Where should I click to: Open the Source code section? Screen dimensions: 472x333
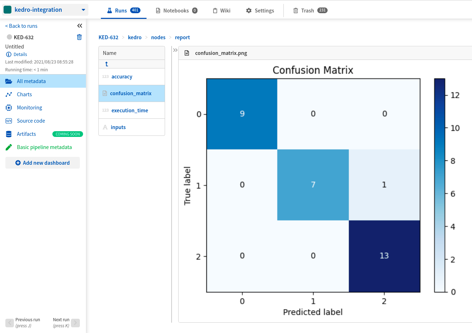9,121
